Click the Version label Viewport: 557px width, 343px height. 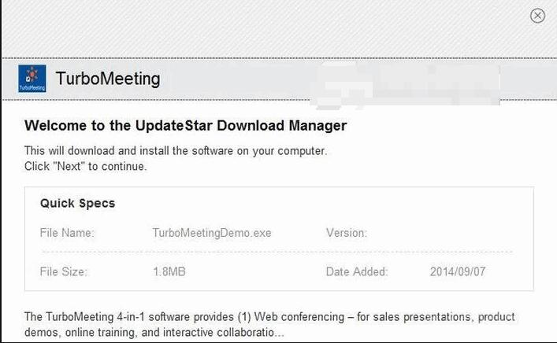click(346, 233)
